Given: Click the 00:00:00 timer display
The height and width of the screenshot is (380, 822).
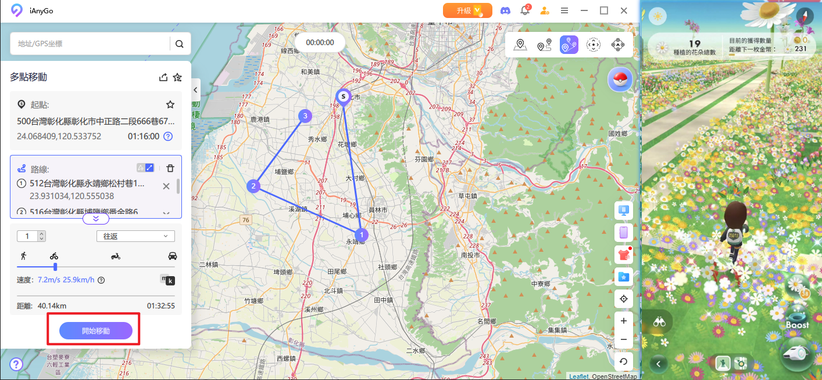Looking at the screenshot, I should (x=320, y=42).
